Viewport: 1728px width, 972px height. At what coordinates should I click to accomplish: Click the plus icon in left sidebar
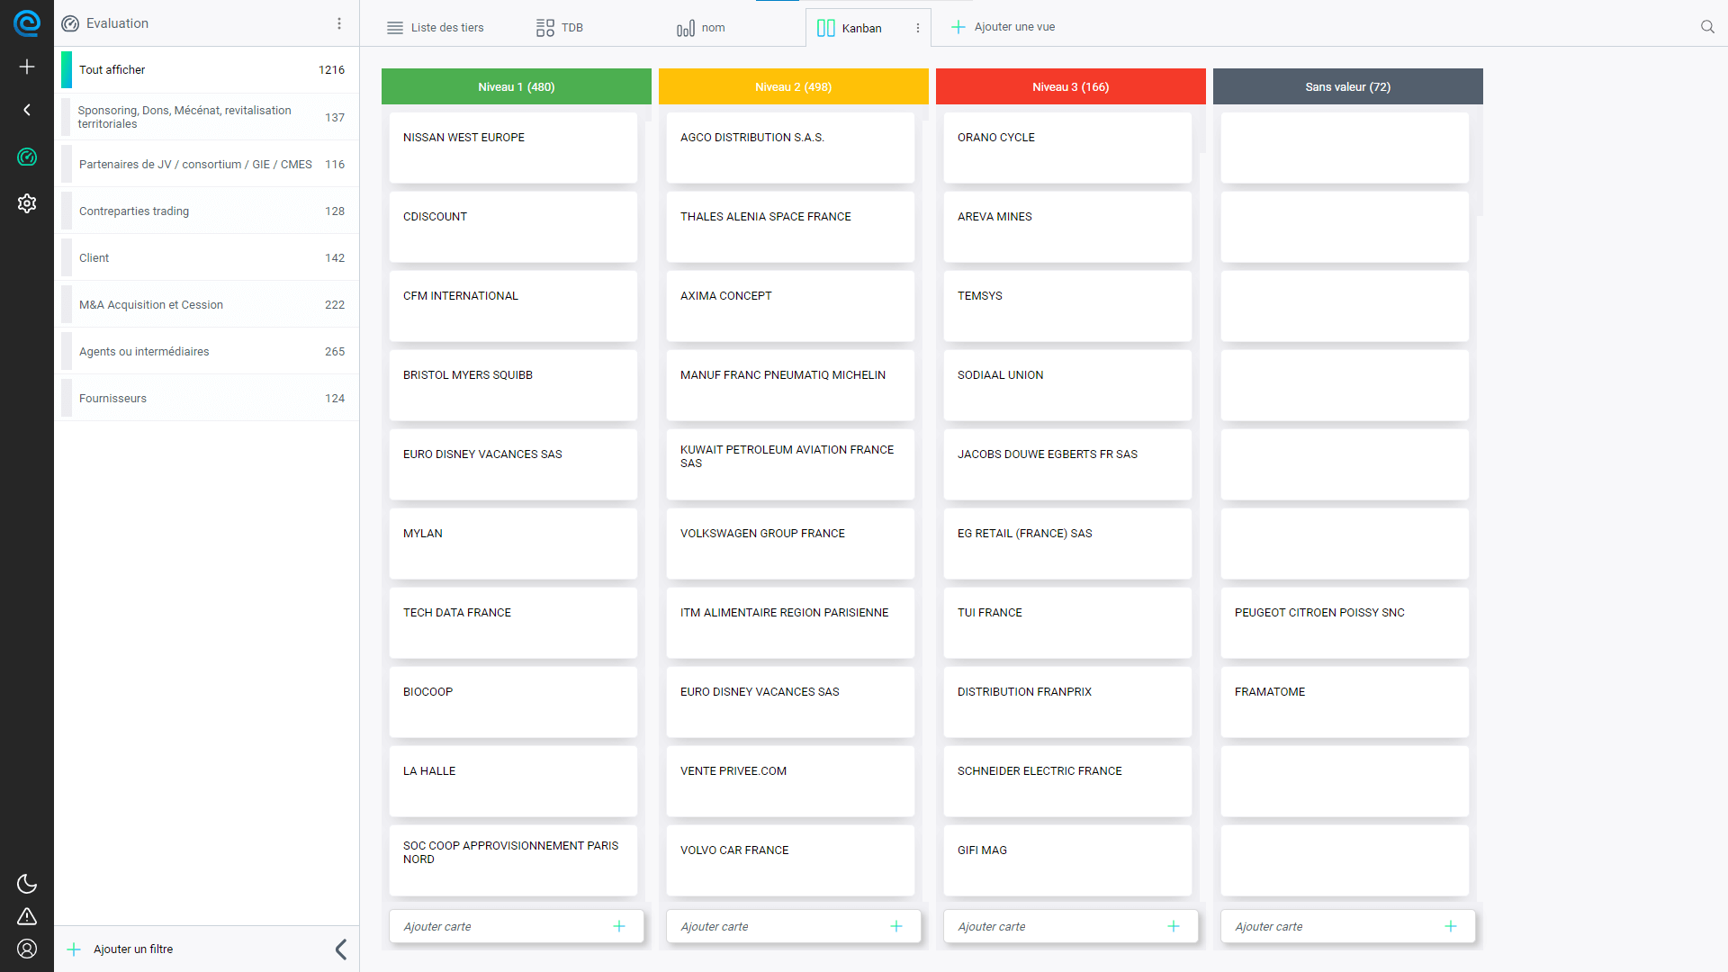click(x=27, y=67)
